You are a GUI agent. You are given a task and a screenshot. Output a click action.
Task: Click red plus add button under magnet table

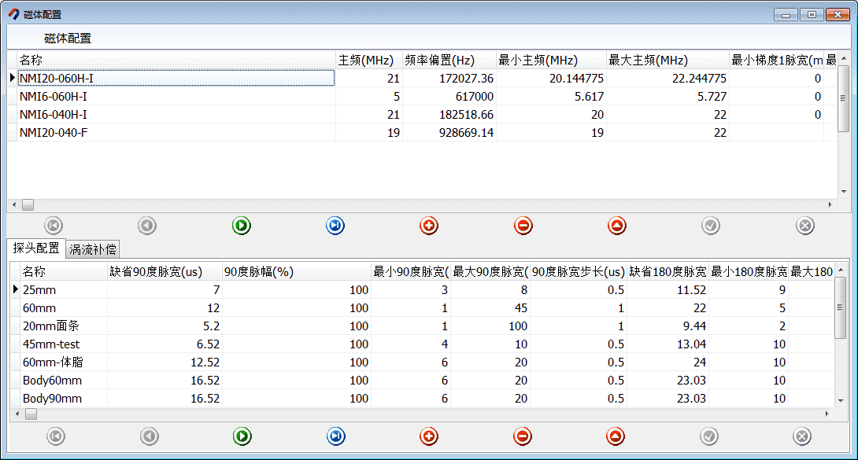point(429,226)
